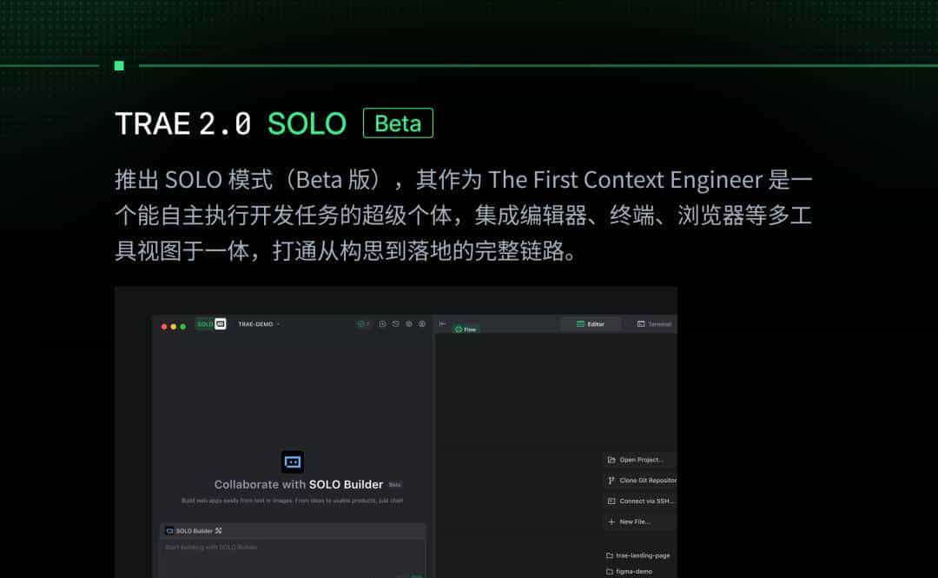The height and width of the screenshot is (578, 938).
Task: Click the Open Project button
Action: coord(640,460)
